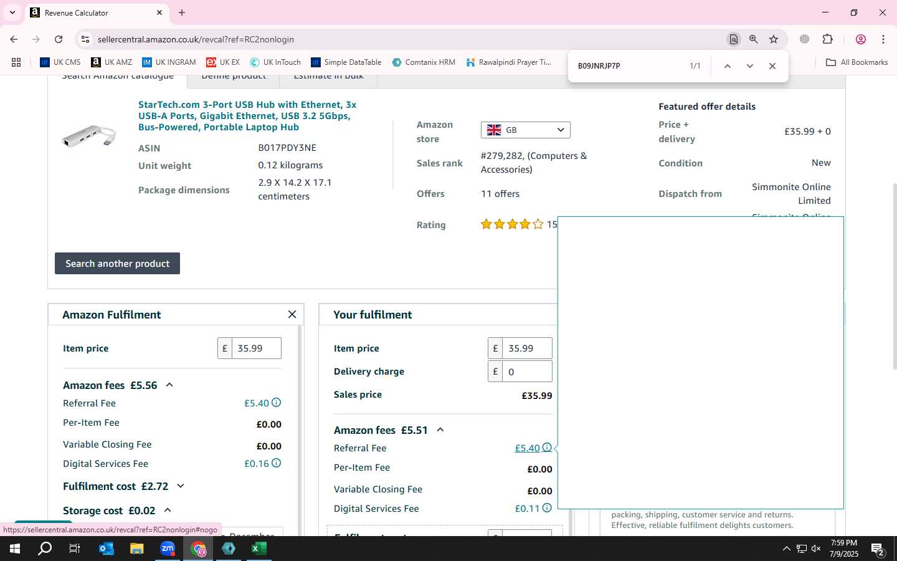Open the Chrome profile icon

(861, 39)
